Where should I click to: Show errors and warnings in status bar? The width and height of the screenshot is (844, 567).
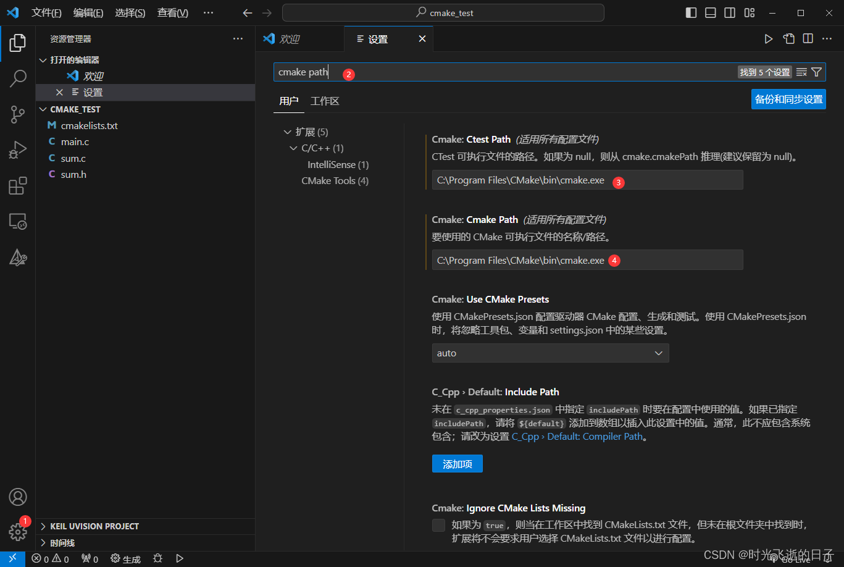[51, 559]
